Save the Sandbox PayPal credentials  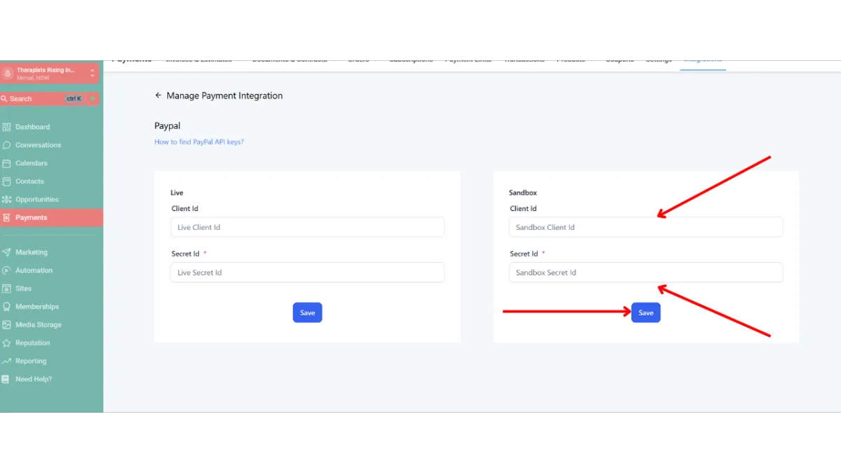click(x=646, y=313)
